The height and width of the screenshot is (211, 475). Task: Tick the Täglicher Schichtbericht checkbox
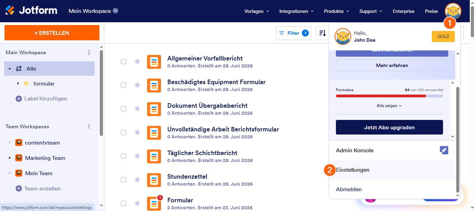(x=123, y=156)
